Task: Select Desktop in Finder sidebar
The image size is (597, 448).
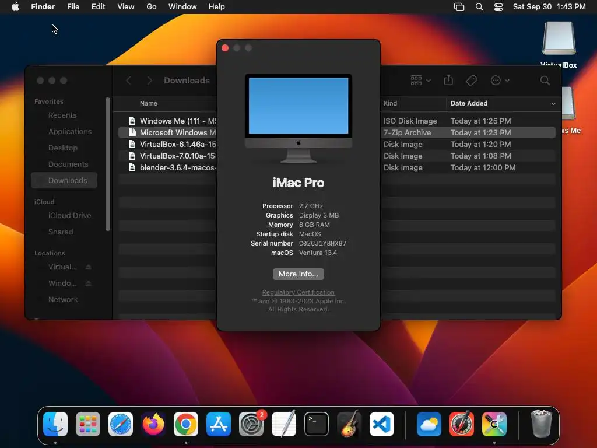Action: (63, 148)
